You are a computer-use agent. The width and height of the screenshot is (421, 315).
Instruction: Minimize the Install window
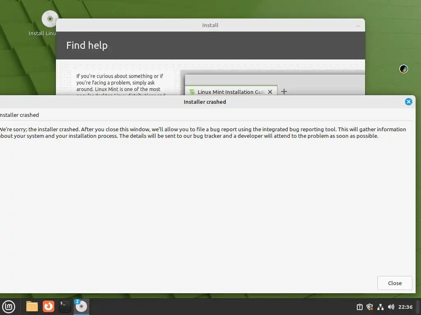pyautogui.click(x=358, y=26)
